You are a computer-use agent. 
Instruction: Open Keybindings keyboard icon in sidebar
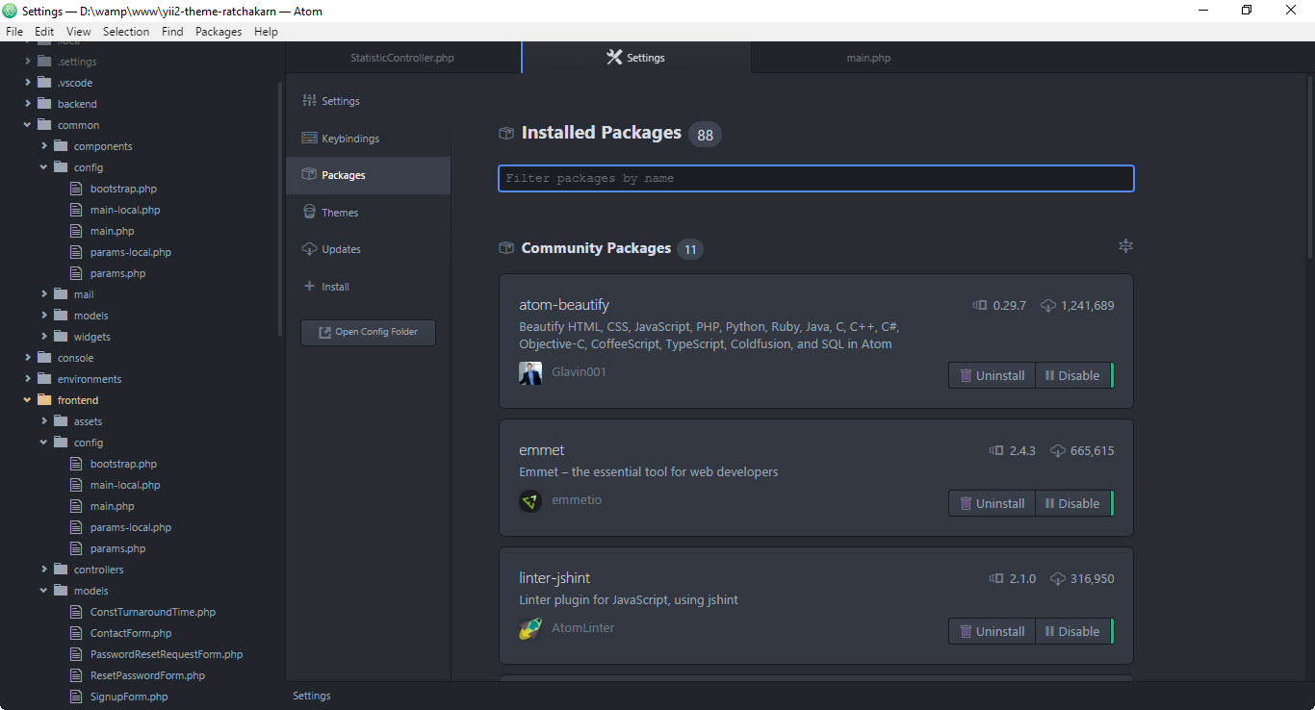(x=309, y=139)
